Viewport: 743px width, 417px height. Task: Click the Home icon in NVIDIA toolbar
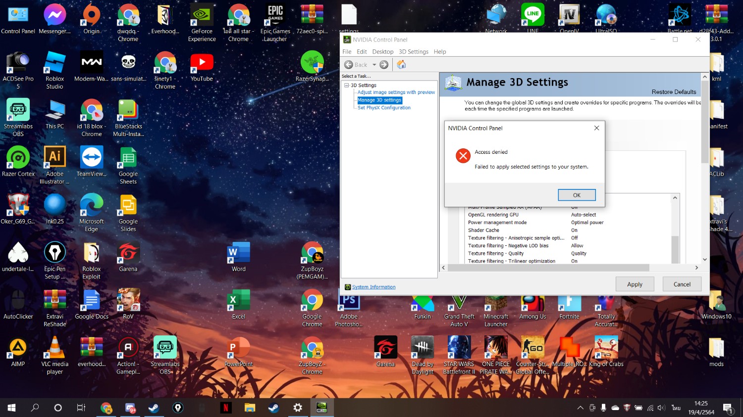click(401, 65)
